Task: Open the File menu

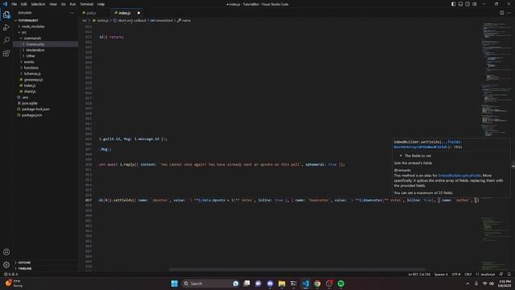Action: click(x=14, y=4)
